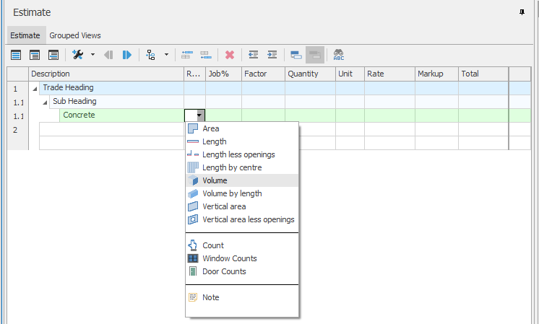The width and height of the screenshot is (539, 324).
Task: Click the decrease indent toolbar icon
Action: (253, 55)
